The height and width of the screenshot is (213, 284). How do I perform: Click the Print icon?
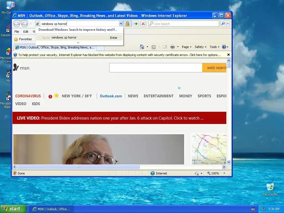(173, 47)
